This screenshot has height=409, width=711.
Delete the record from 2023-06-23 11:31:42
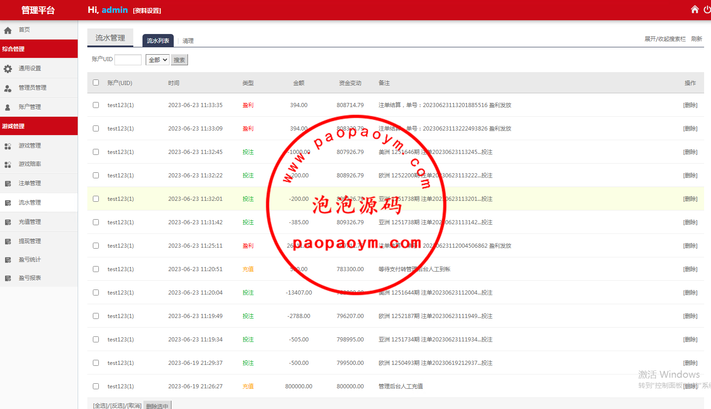(x=690, y=222)
